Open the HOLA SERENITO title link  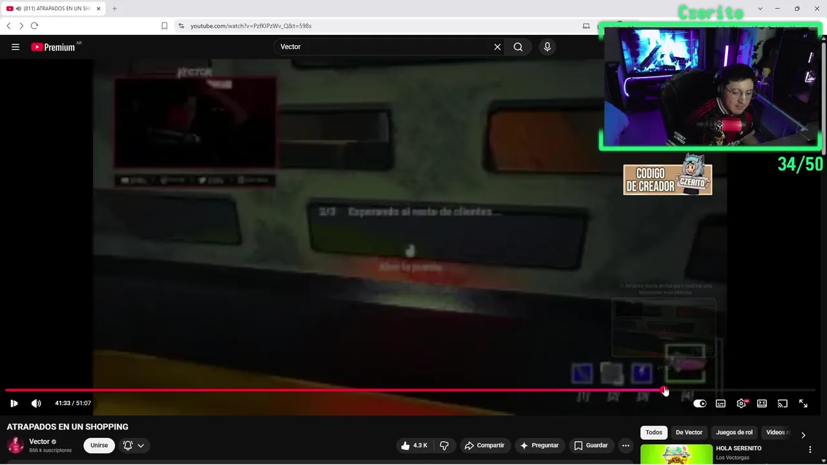[738, 448]
